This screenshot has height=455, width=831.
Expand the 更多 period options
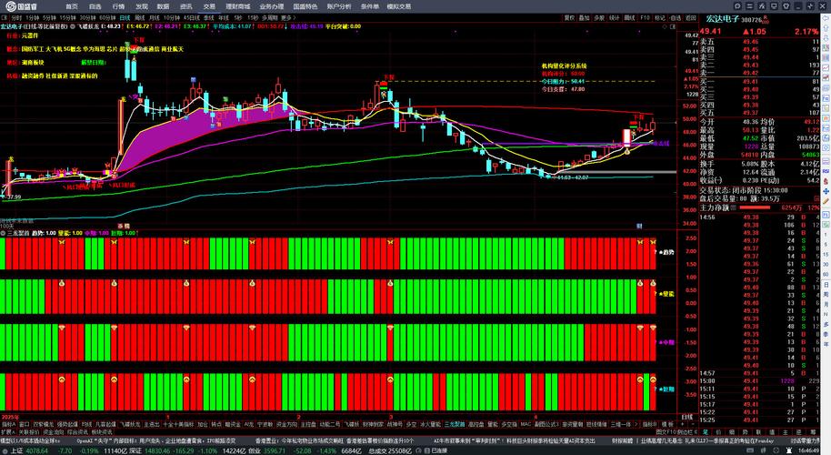288,17
